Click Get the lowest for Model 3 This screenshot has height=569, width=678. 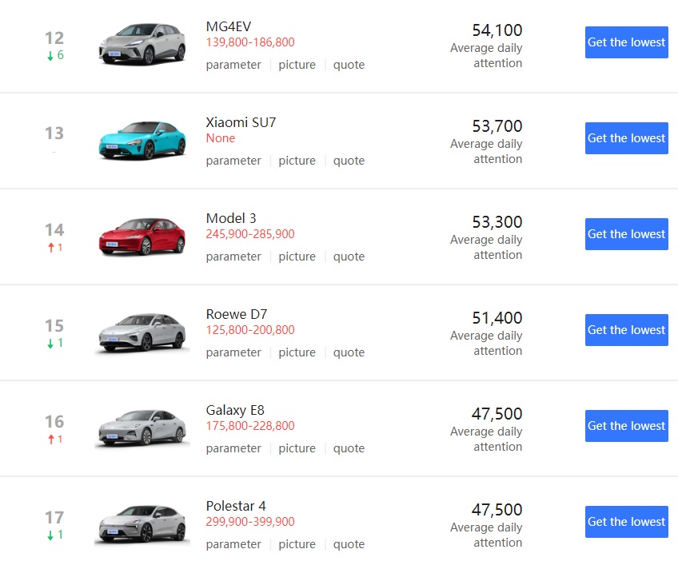(626, 234)
